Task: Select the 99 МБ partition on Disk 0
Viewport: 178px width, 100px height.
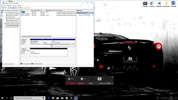Action: click(47, 42)
